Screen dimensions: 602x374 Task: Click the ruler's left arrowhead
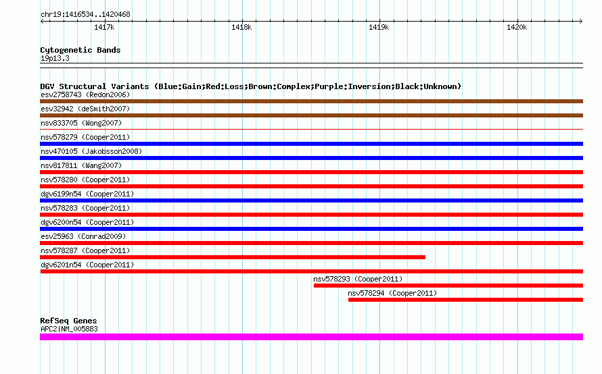(x=42, y=21)
